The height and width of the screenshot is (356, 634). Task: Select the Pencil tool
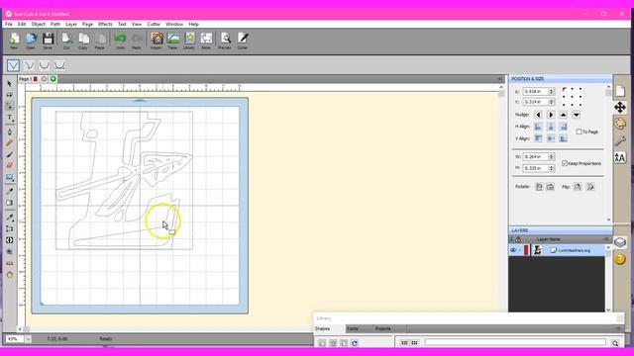tap(9, 143)
